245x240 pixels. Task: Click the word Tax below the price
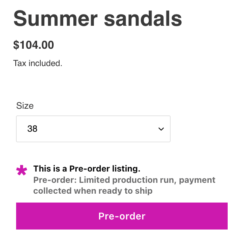coord(19,63)
